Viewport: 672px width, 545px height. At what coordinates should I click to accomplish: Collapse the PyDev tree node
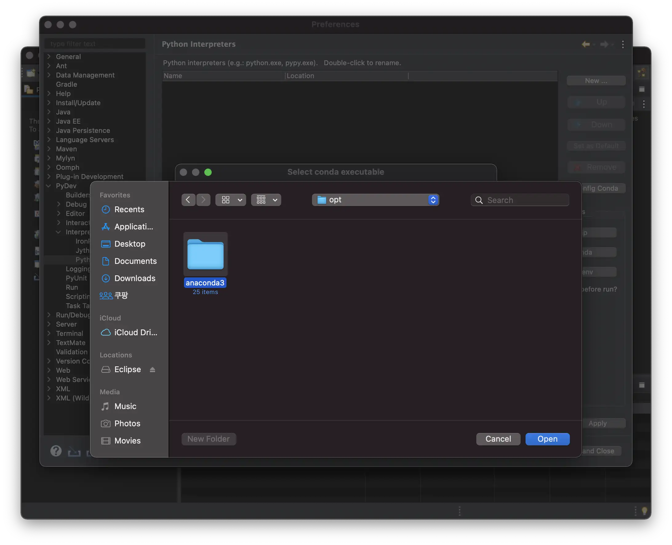pos(49,186)
